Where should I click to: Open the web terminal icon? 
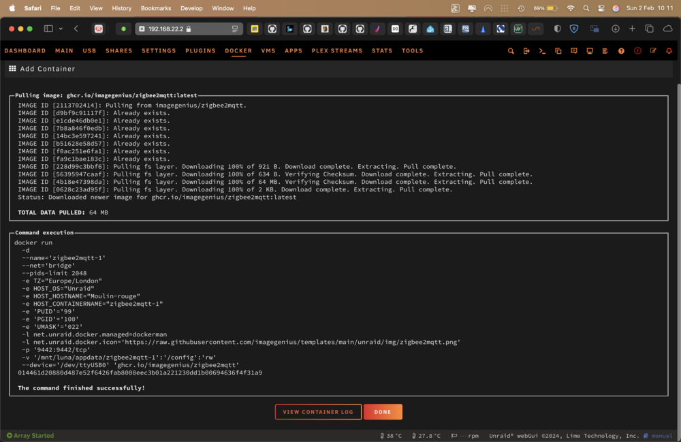pos(542,51)
